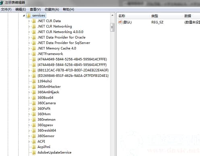The image size is (200, 156).
Task: Click the REG_SZ type cell
Action: coord(157,22)
